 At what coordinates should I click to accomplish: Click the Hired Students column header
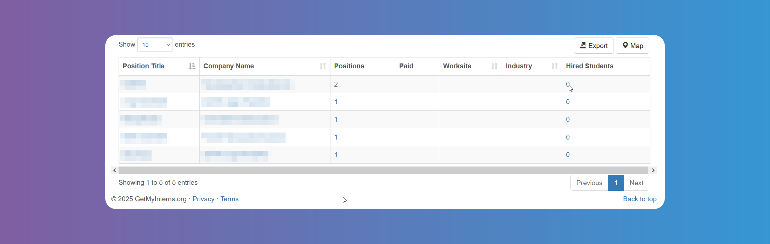click(x=590, y=66)
